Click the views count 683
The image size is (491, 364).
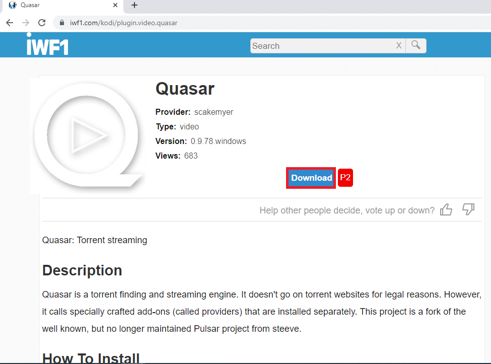point(191,156)
